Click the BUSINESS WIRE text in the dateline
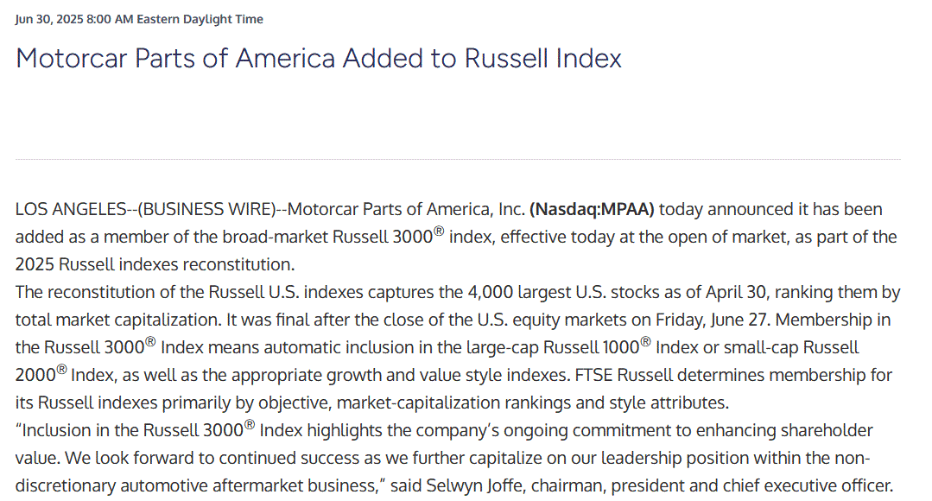Screen dimensions: 932x501 [206, 209]
